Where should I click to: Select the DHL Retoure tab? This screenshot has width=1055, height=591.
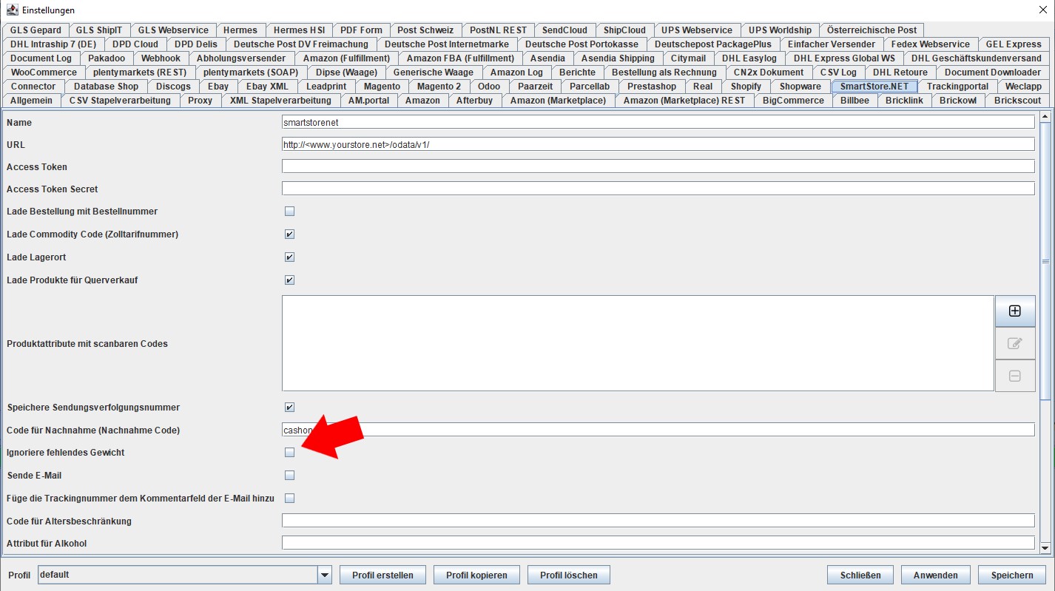[x=900, y=72]
